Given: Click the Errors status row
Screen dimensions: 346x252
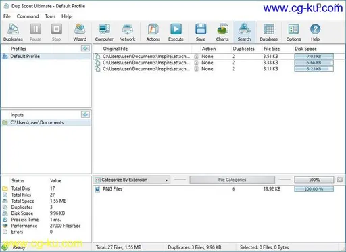Looking at the screenshot, I should click(46, 232).
